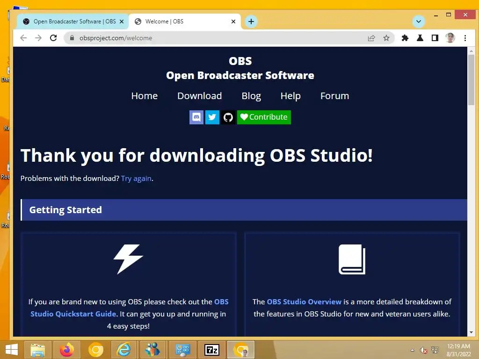The width and height of the screenshot is (479, 359).
Task: Open the Control Panel taskbar icon
Action: (183, 350)
